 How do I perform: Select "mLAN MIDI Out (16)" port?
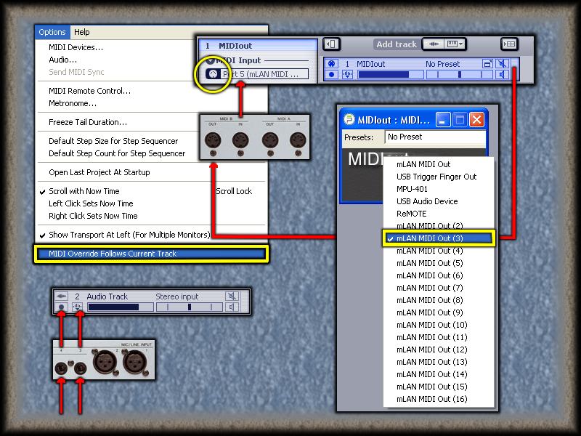[x=439, y=399]
